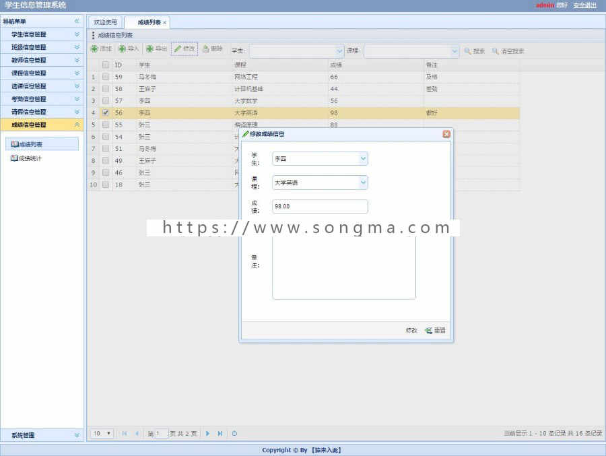Collapse the 导航菜单 navigation panel
606x456 pixels.
pyautogui.click(x=77, y=21)
